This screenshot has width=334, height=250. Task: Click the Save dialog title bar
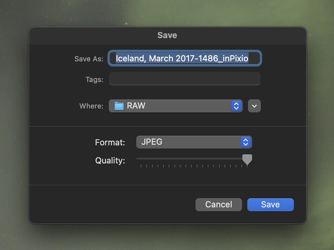pyautogui.click(x=167, y=35)
